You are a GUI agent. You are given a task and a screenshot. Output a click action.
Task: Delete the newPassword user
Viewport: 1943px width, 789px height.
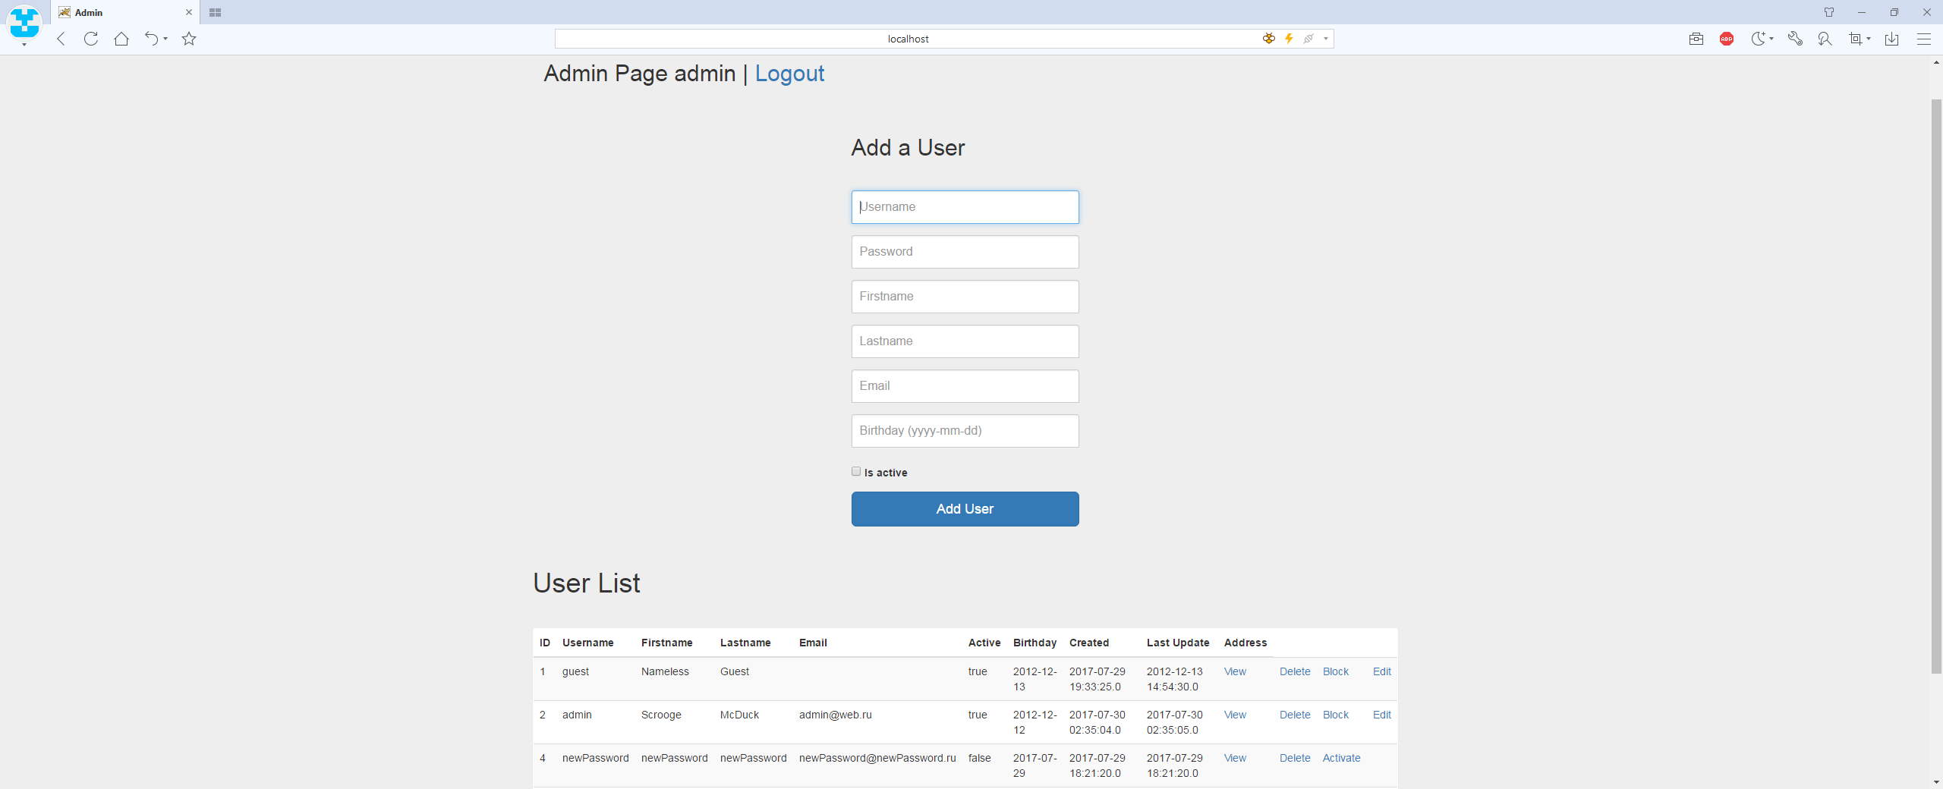[x=1295, y=758]
